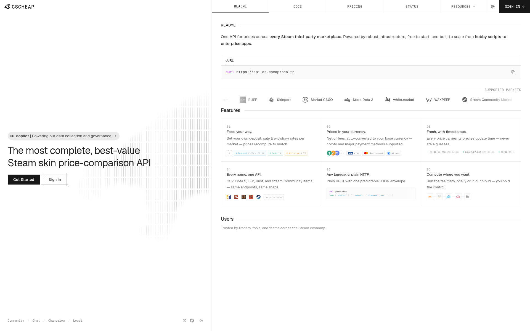
Task: Click the 'More to come' tag
Action: [274, 197]
